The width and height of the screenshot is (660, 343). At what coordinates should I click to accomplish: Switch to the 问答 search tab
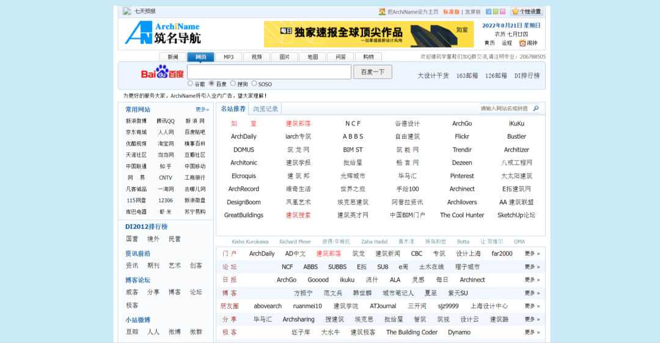340,57
